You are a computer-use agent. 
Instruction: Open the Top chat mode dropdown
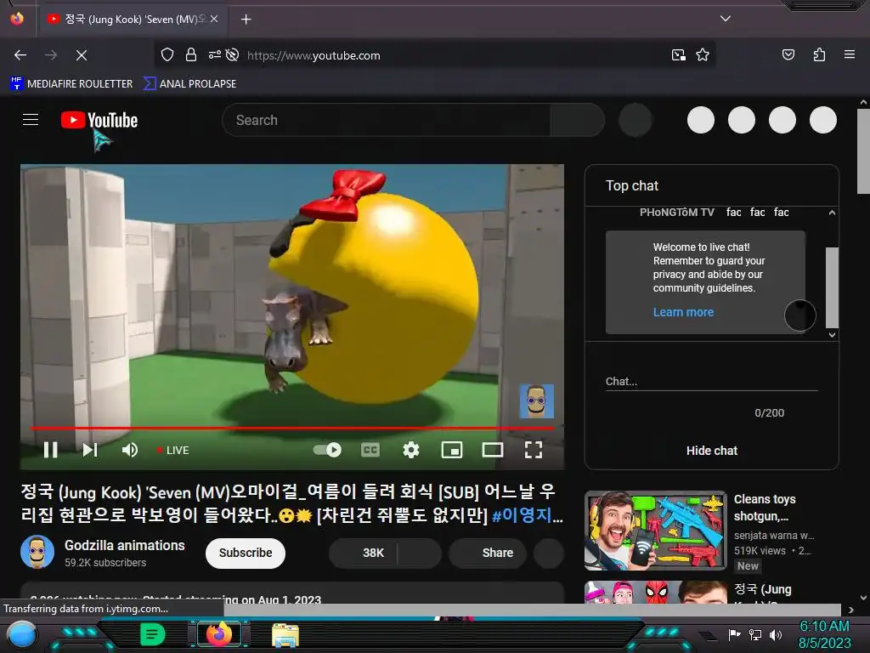[x=632, y=185]
